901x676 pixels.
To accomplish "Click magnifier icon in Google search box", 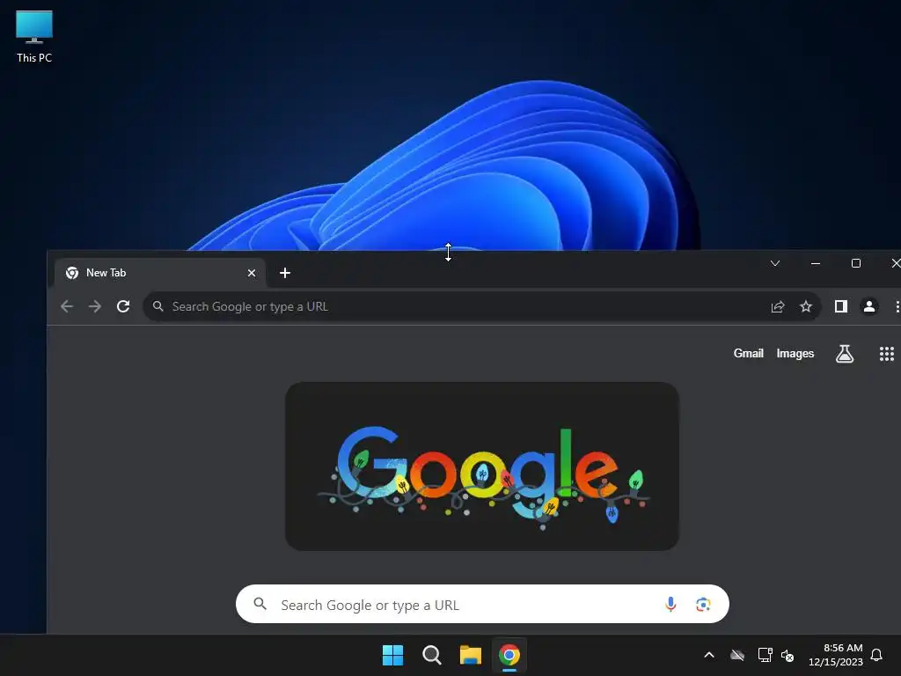I will point(260,604).
